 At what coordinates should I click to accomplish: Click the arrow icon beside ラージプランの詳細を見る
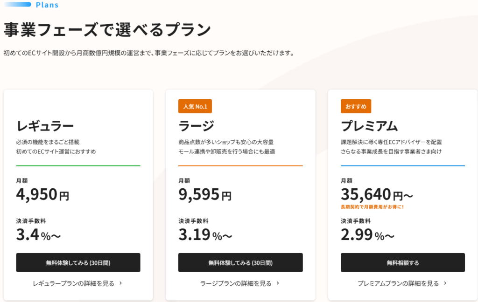278,283
